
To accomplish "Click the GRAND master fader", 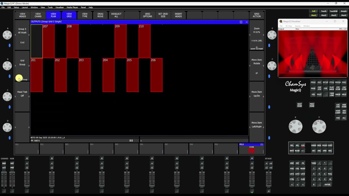I will (4, 180).
